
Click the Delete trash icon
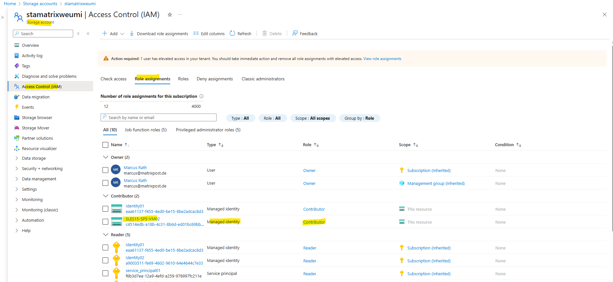pyautogui.click(x=265, y=34)
